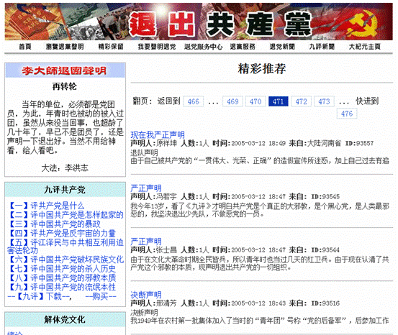
Task: Open the statement 现在我严正声明
Action: [x=158, y=134]
